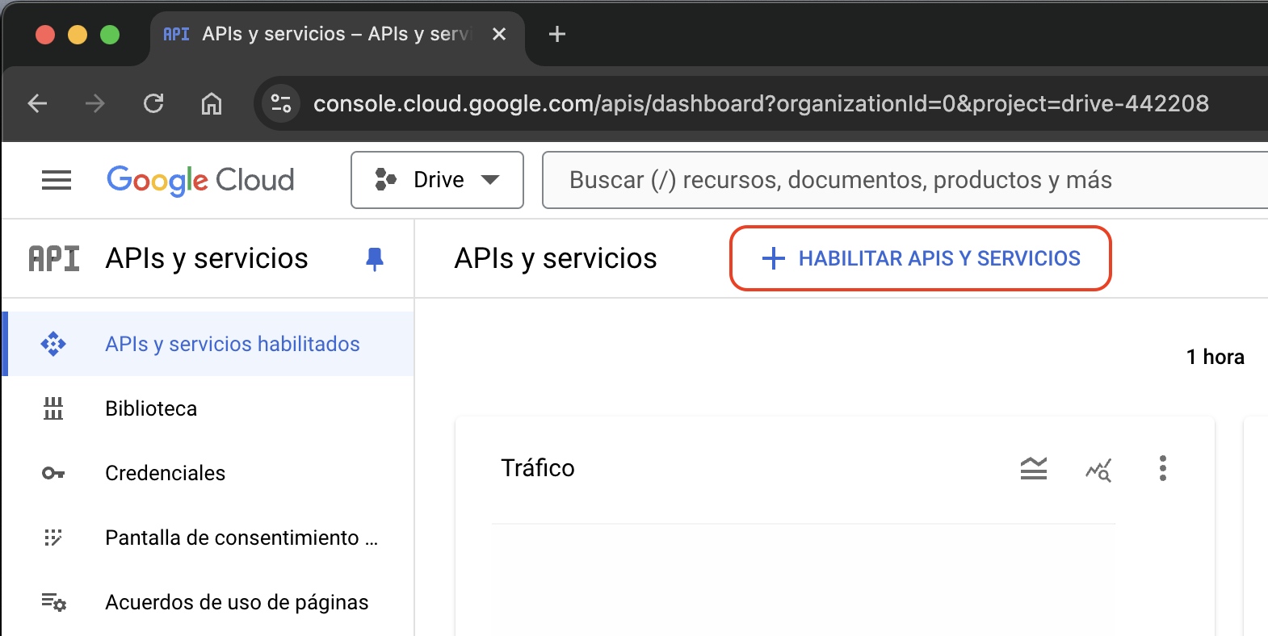Open Biblioteca in the sidebar
The image size is (1268, 636).
tap(151, 408)
